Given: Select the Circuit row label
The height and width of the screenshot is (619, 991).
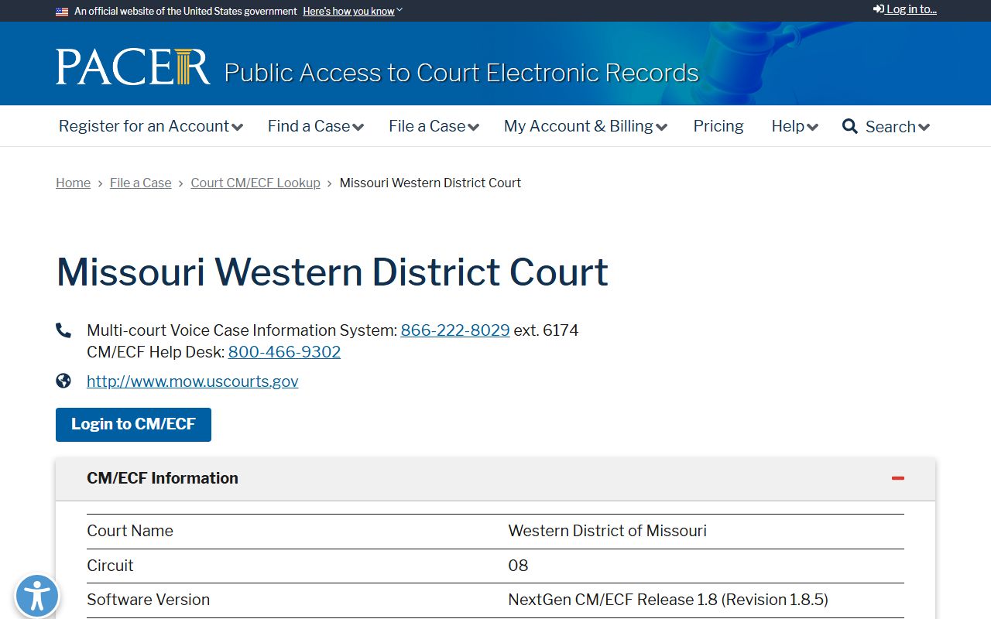Looking at the screenshot, I should click(110, 566).
